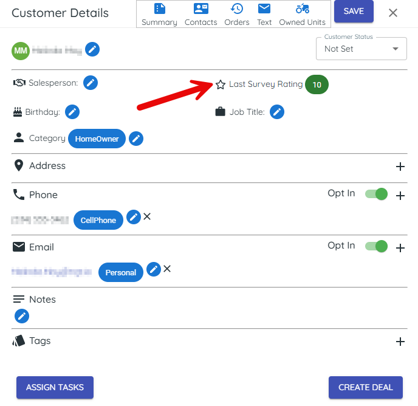Viewport: 418px width, 406px height.
Task: Toggle Phone Opt In switch
Action: click(376, 194)
